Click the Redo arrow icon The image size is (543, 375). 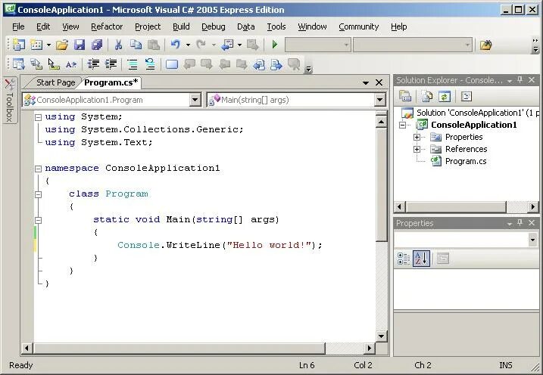pyautogui.click(x=201, y=45)
